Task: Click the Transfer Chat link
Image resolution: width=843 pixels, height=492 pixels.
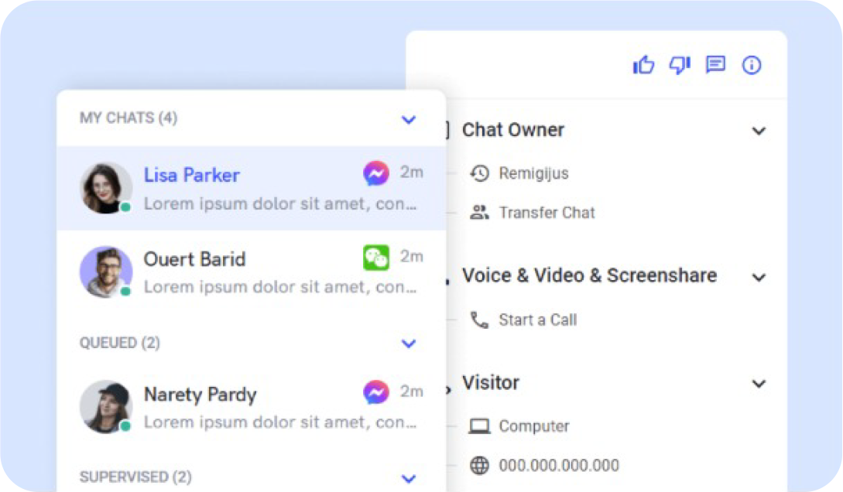Action: (x=547, y=213)
